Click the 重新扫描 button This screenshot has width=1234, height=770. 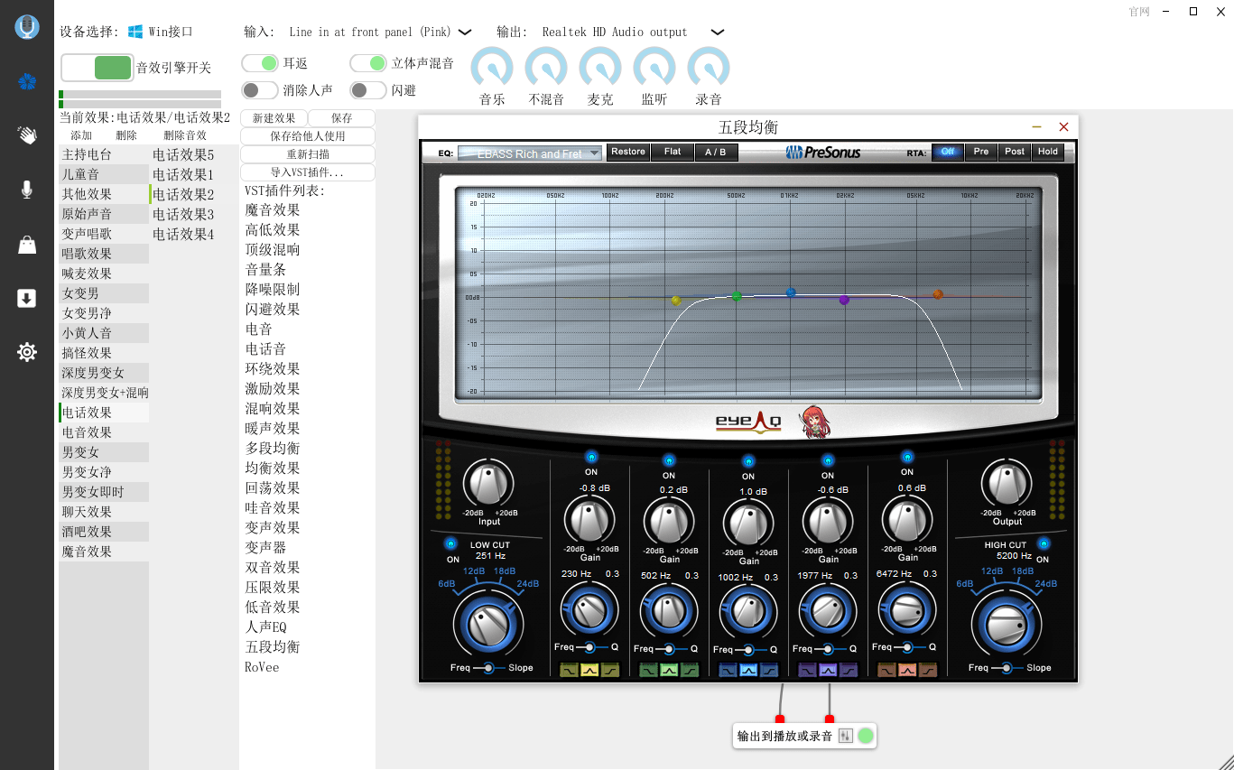308,154
